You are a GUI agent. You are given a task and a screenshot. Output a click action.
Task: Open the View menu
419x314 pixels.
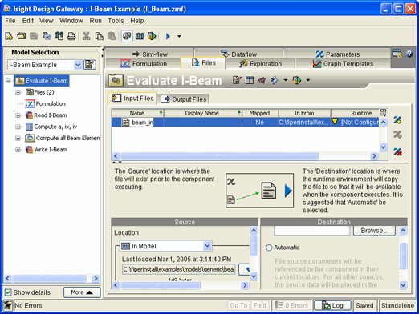[x=47, y=21]
